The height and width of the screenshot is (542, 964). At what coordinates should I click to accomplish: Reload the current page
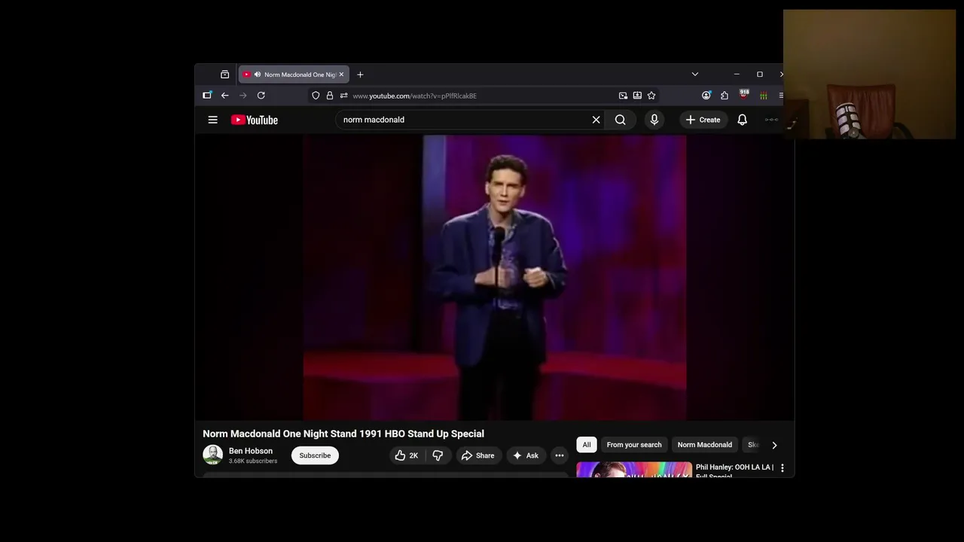[x=261, y=96]
